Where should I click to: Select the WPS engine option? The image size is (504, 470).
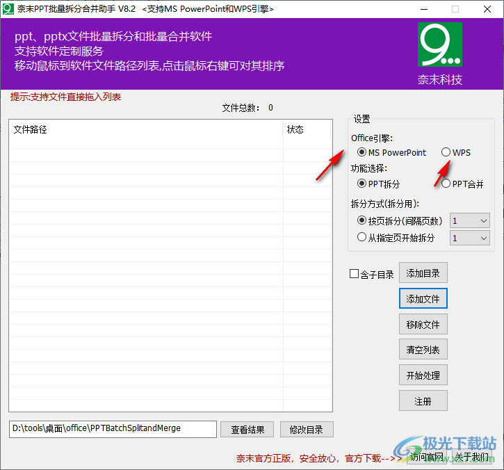tap(456, 152)
